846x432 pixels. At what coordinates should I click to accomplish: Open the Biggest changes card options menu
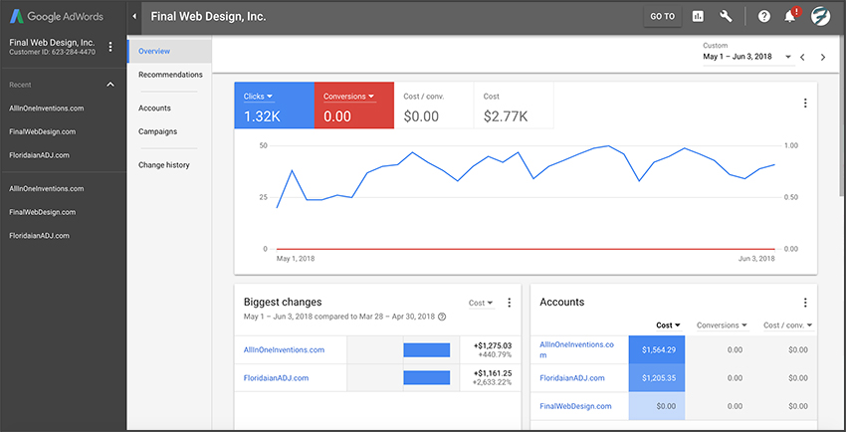[509, 303]
